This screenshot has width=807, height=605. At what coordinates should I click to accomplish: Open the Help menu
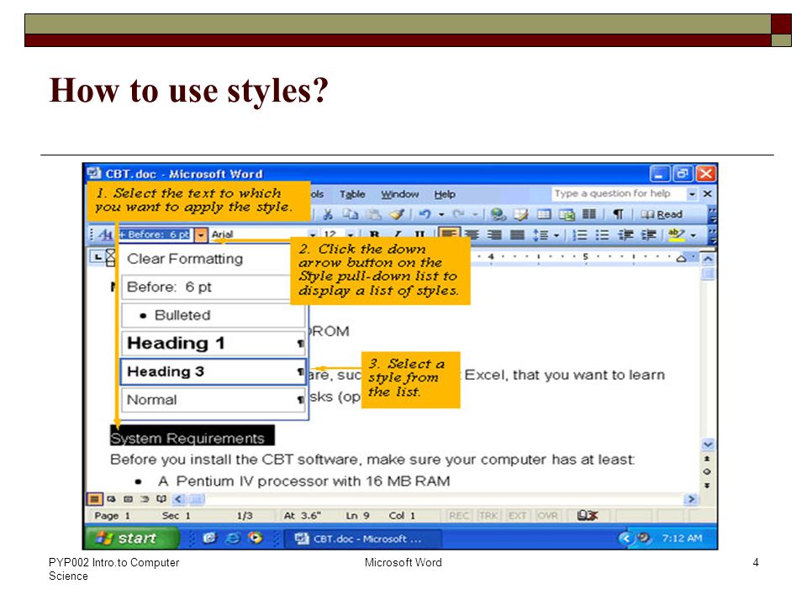pos(445,194)
